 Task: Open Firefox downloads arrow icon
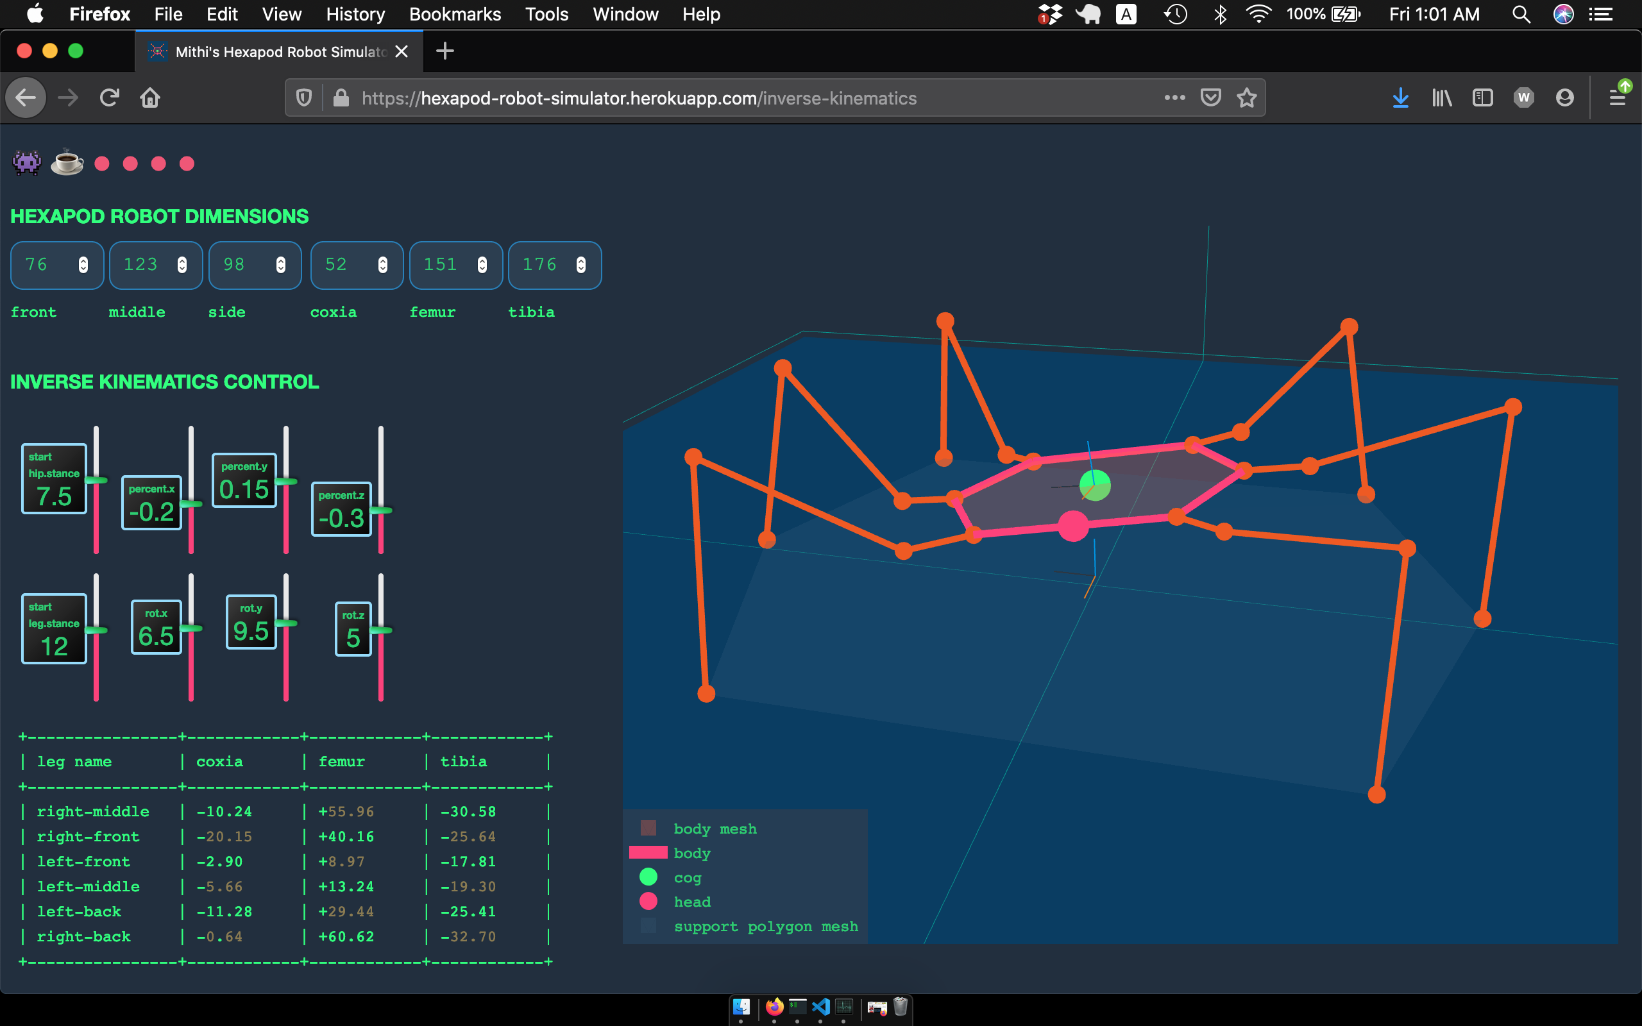[1400, 98]
